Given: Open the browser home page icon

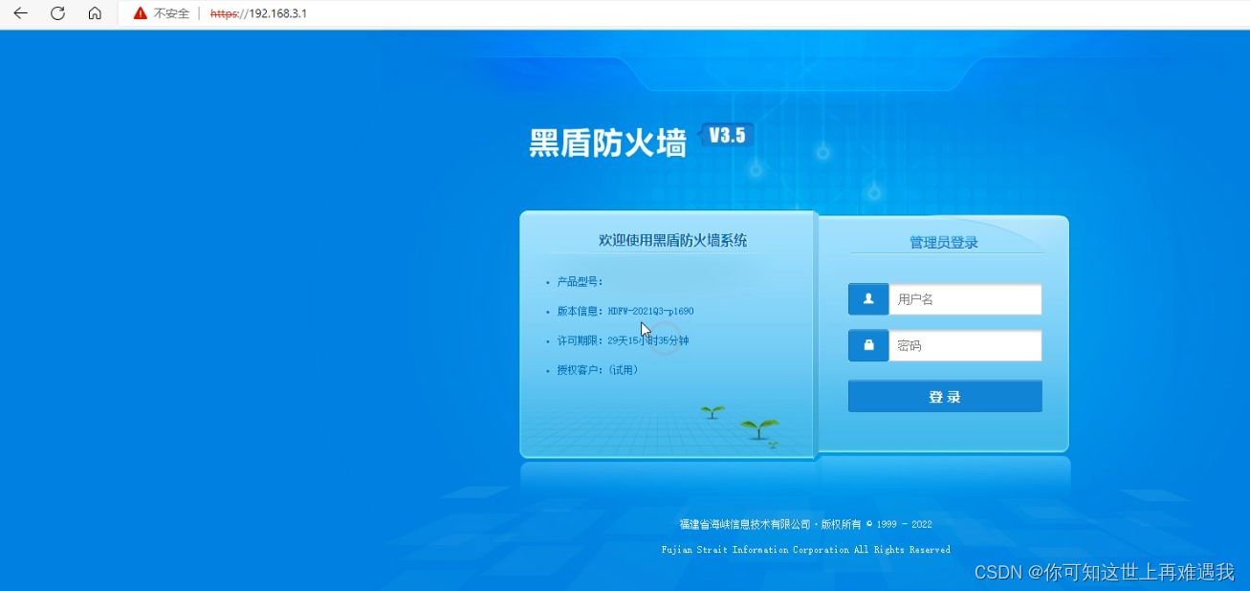Looking at the screenshot, I should pyautogui.click(x=95, y=13).
